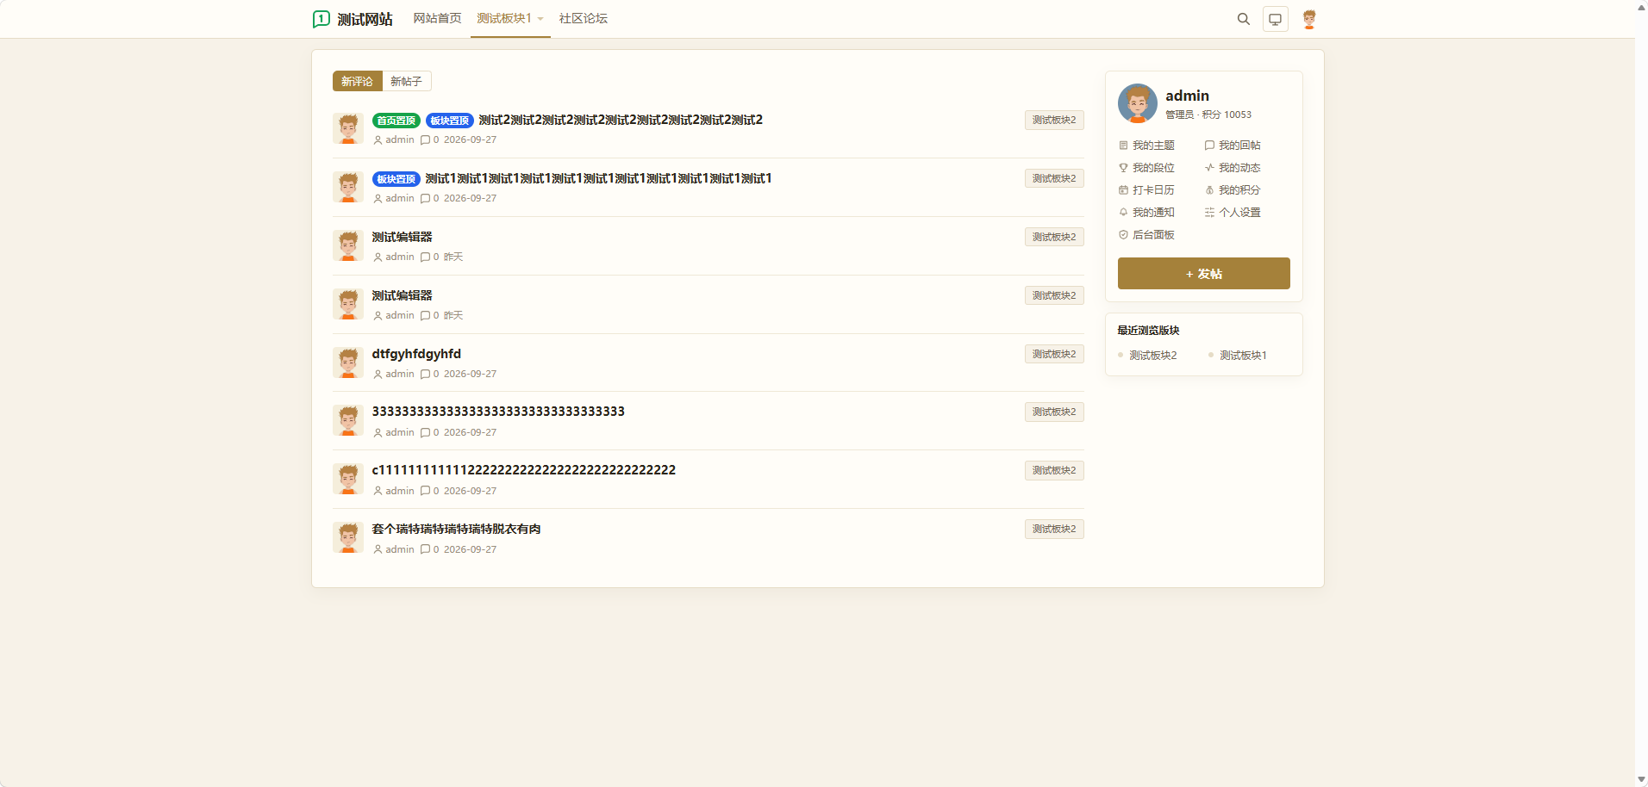Open 测试板块2 under 最近浏览版块
The image size is (1648, 787).
1153,356
